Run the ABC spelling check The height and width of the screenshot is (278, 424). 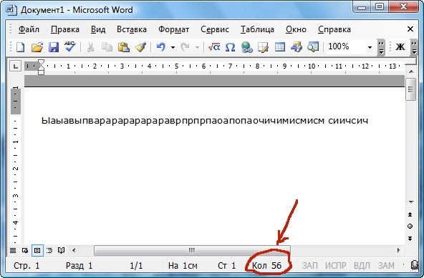(70, 46)
